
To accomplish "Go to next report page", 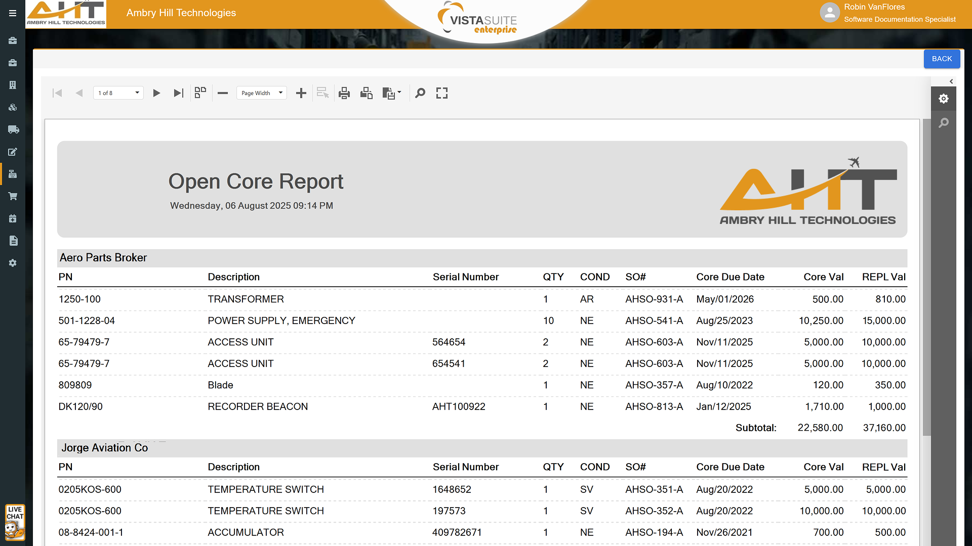I will coord(156,93).
